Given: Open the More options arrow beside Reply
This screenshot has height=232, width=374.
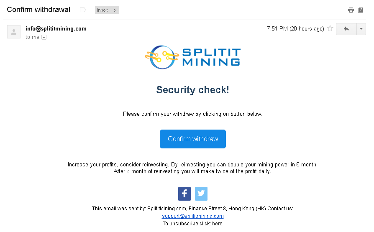Looking at the screenshot, I should pos(361,29).
